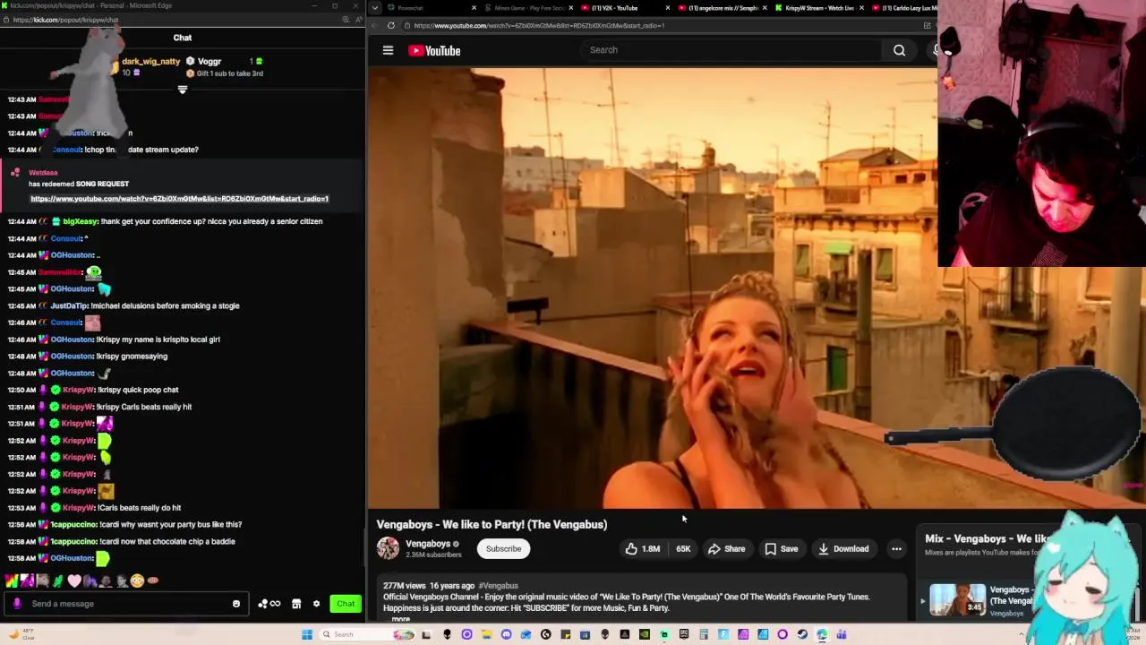Save the video to a playlist

(x=781, y=548)
